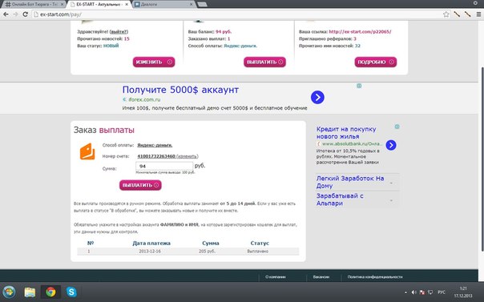
Task: Click the 205 руб. amount cell
Action: [207, 252]
